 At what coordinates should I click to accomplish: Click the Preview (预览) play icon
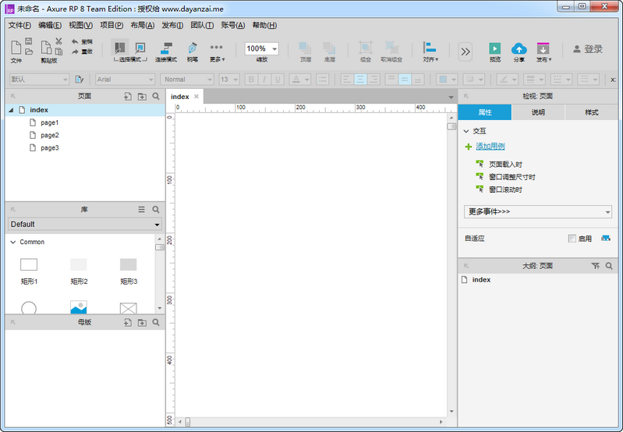(x=494, y=48)
